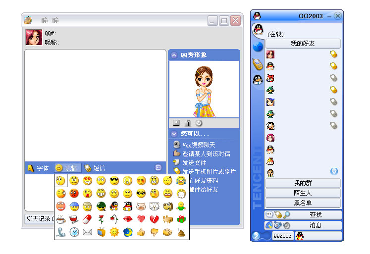This screenshot has width=370, height=254.
Task: Pick the rice bowl with chopsticks
Action: tap(74, 219)
